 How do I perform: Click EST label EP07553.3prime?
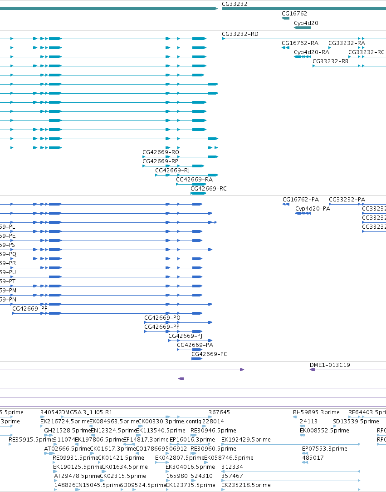(x=325, y=449)
